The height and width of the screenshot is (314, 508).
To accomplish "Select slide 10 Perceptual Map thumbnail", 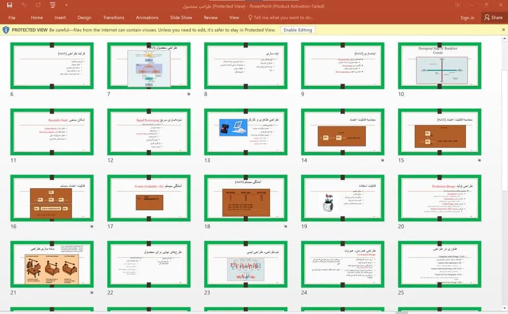I will point(439,65).
